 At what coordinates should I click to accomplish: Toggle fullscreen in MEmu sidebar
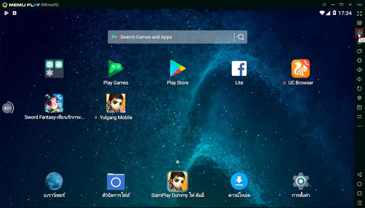coord(359,14)
